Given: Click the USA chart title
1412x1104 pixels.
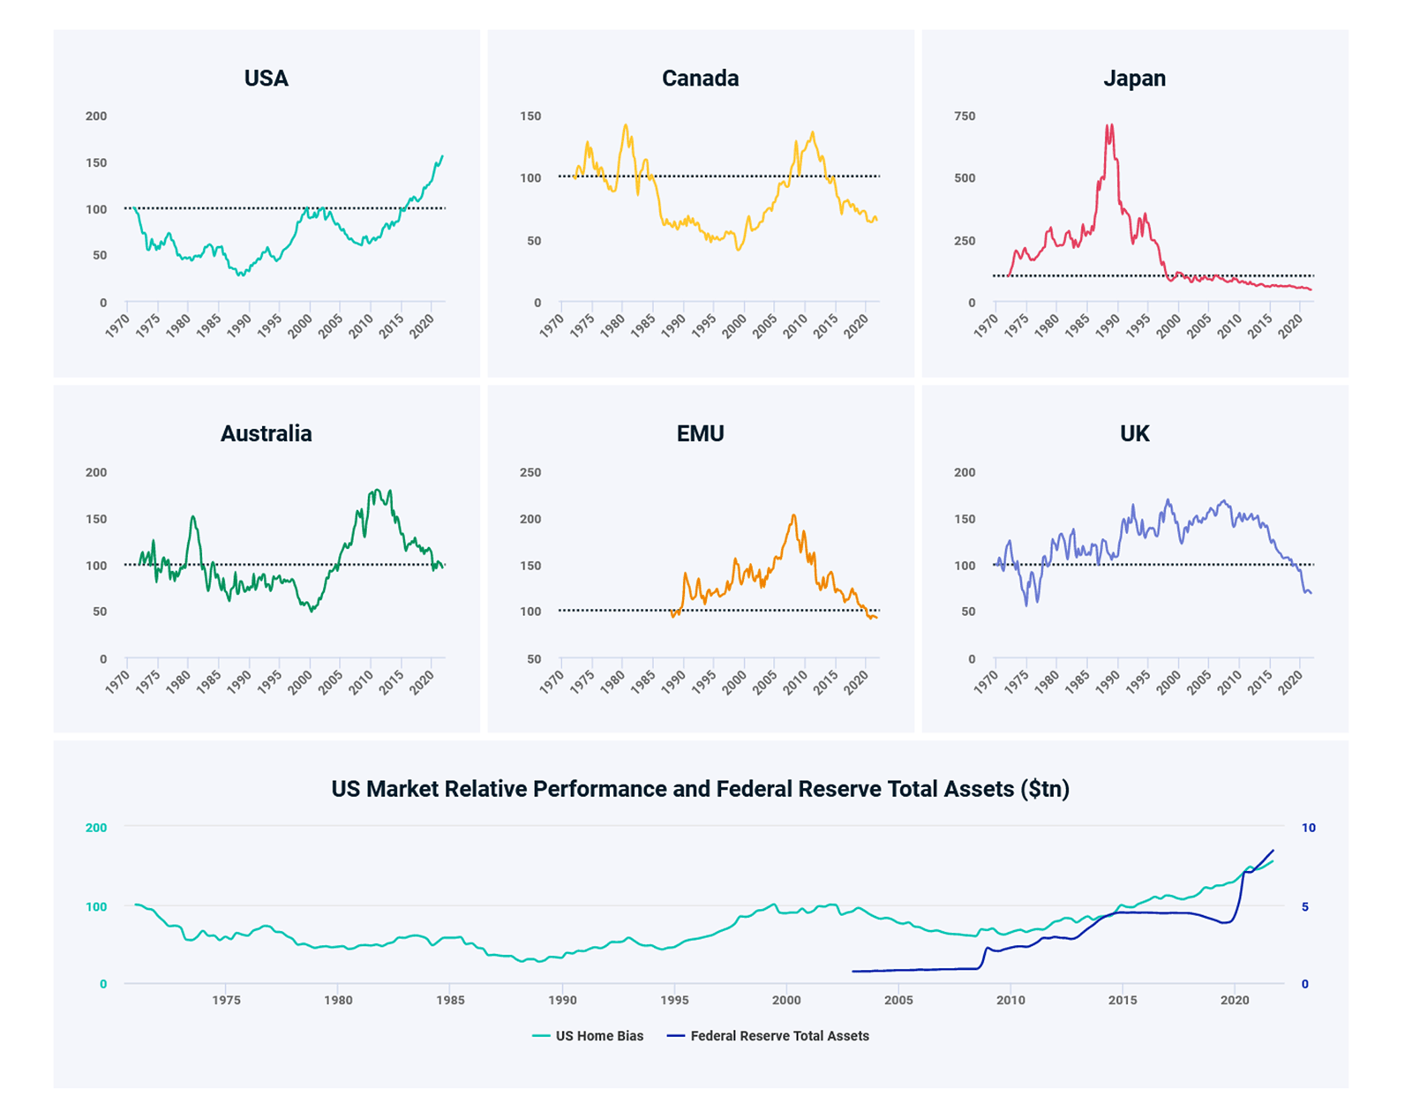Looking at the screenshot, I should point(266,79).
